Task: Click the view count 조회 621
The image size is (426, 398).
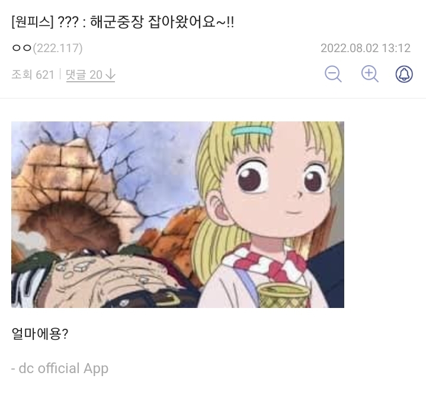Action: click(x=33, y=75)
